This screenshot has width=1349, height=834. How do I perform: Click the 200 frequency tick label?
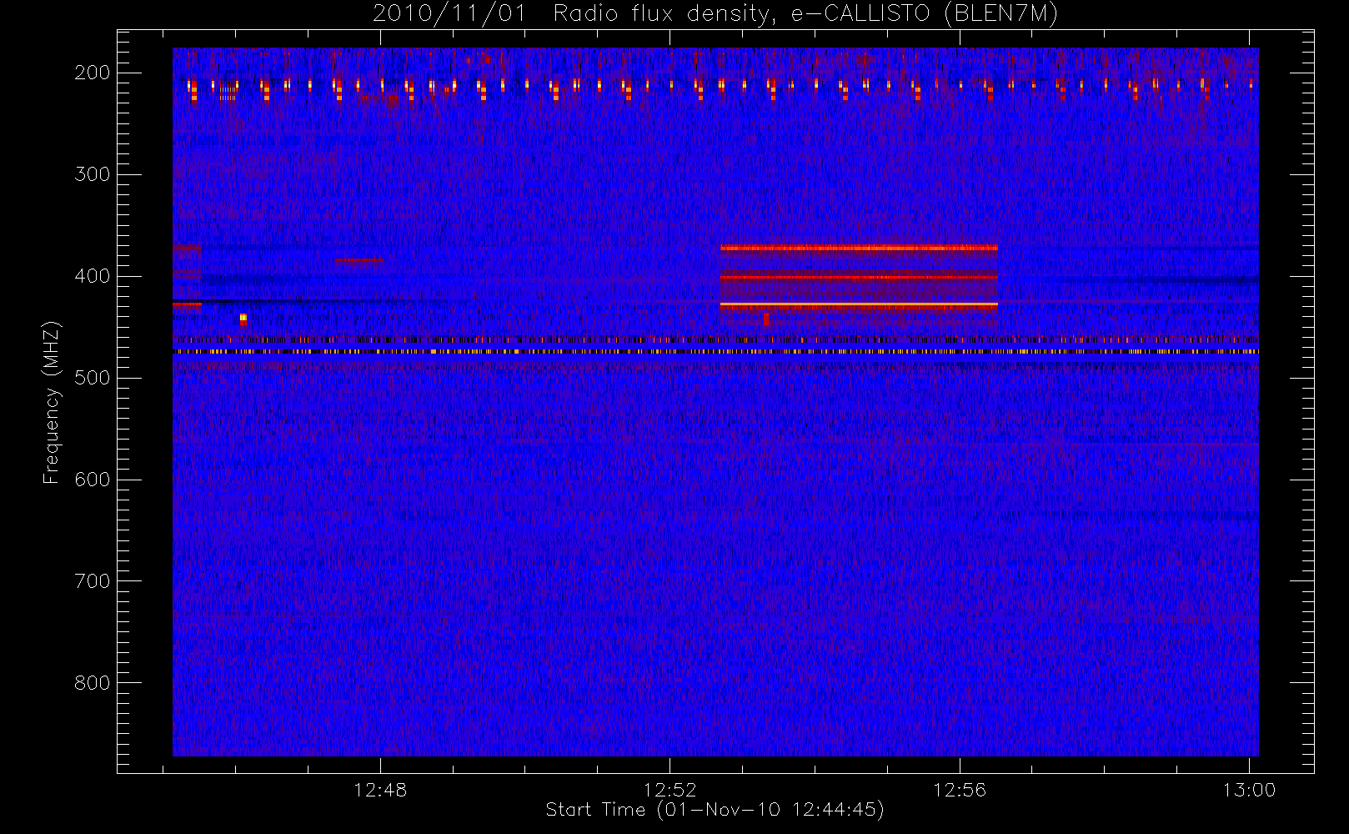point(93,73)
